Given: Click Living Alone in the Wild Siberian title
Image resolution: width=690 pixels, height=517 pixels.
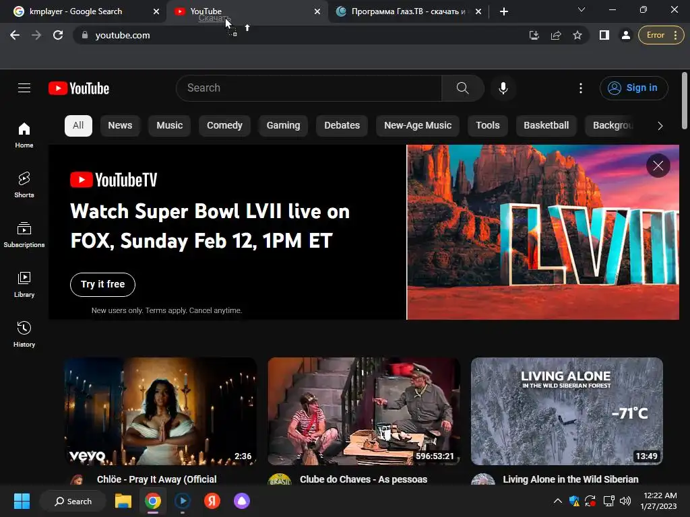Looking at the screenshot, I should (x=571, y=479).
